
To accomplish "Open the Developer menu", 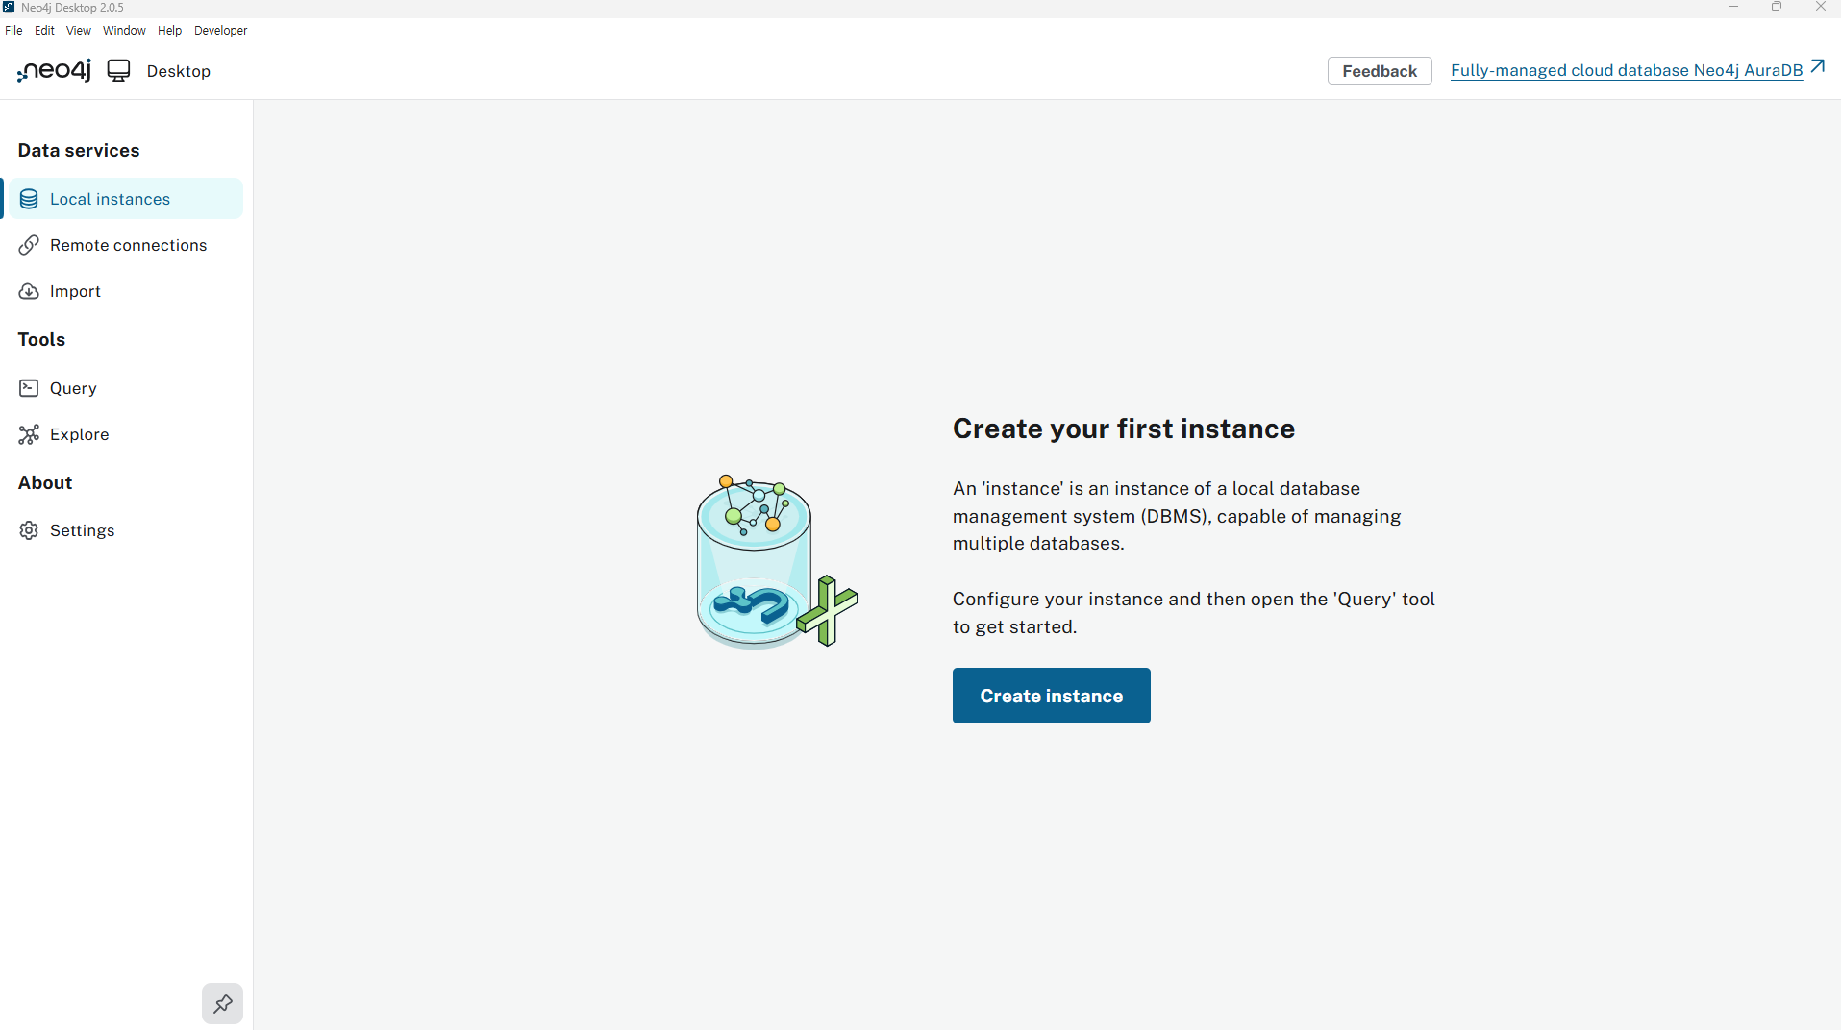I will pyautogui.click(x=220, y=31).
